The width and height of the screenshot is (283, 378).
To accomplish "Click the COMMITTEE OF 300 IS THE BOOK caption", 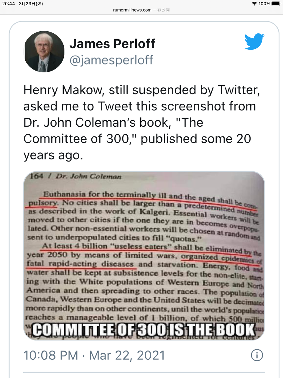I will [x=143, y=330].
